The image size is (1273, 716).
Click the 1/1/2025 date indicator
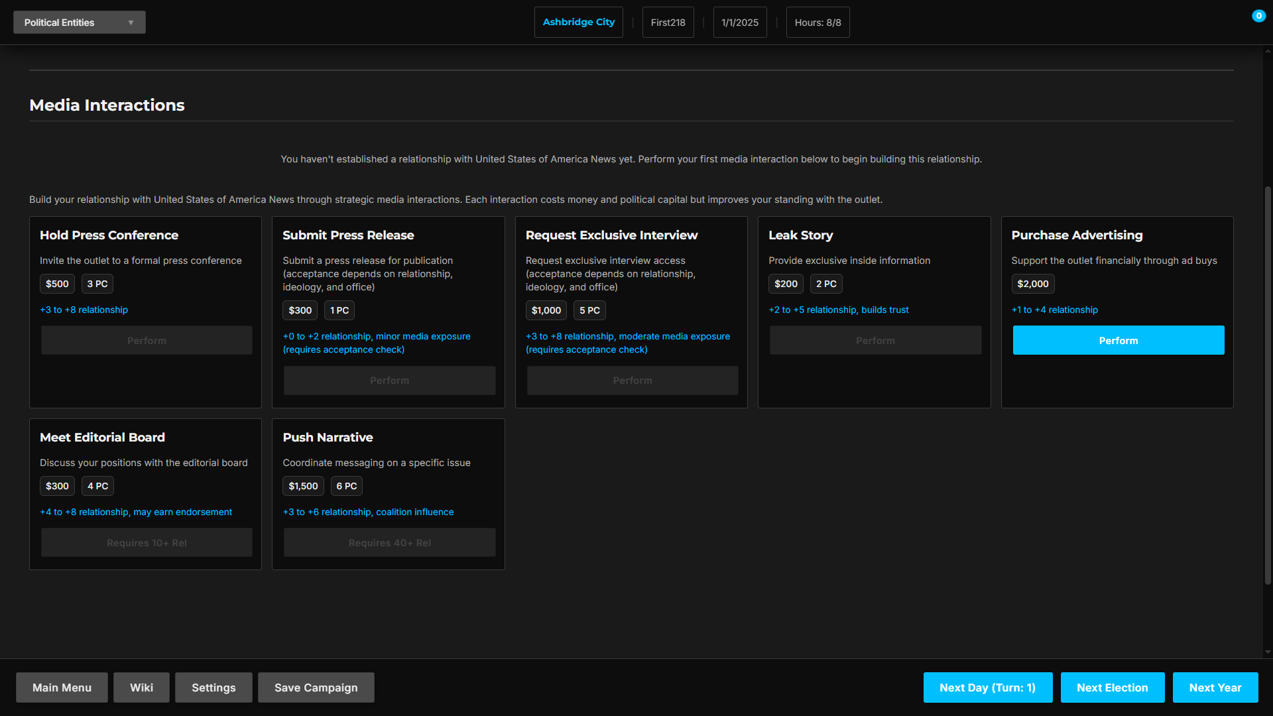pyautogui.click(x=739, y=23)
